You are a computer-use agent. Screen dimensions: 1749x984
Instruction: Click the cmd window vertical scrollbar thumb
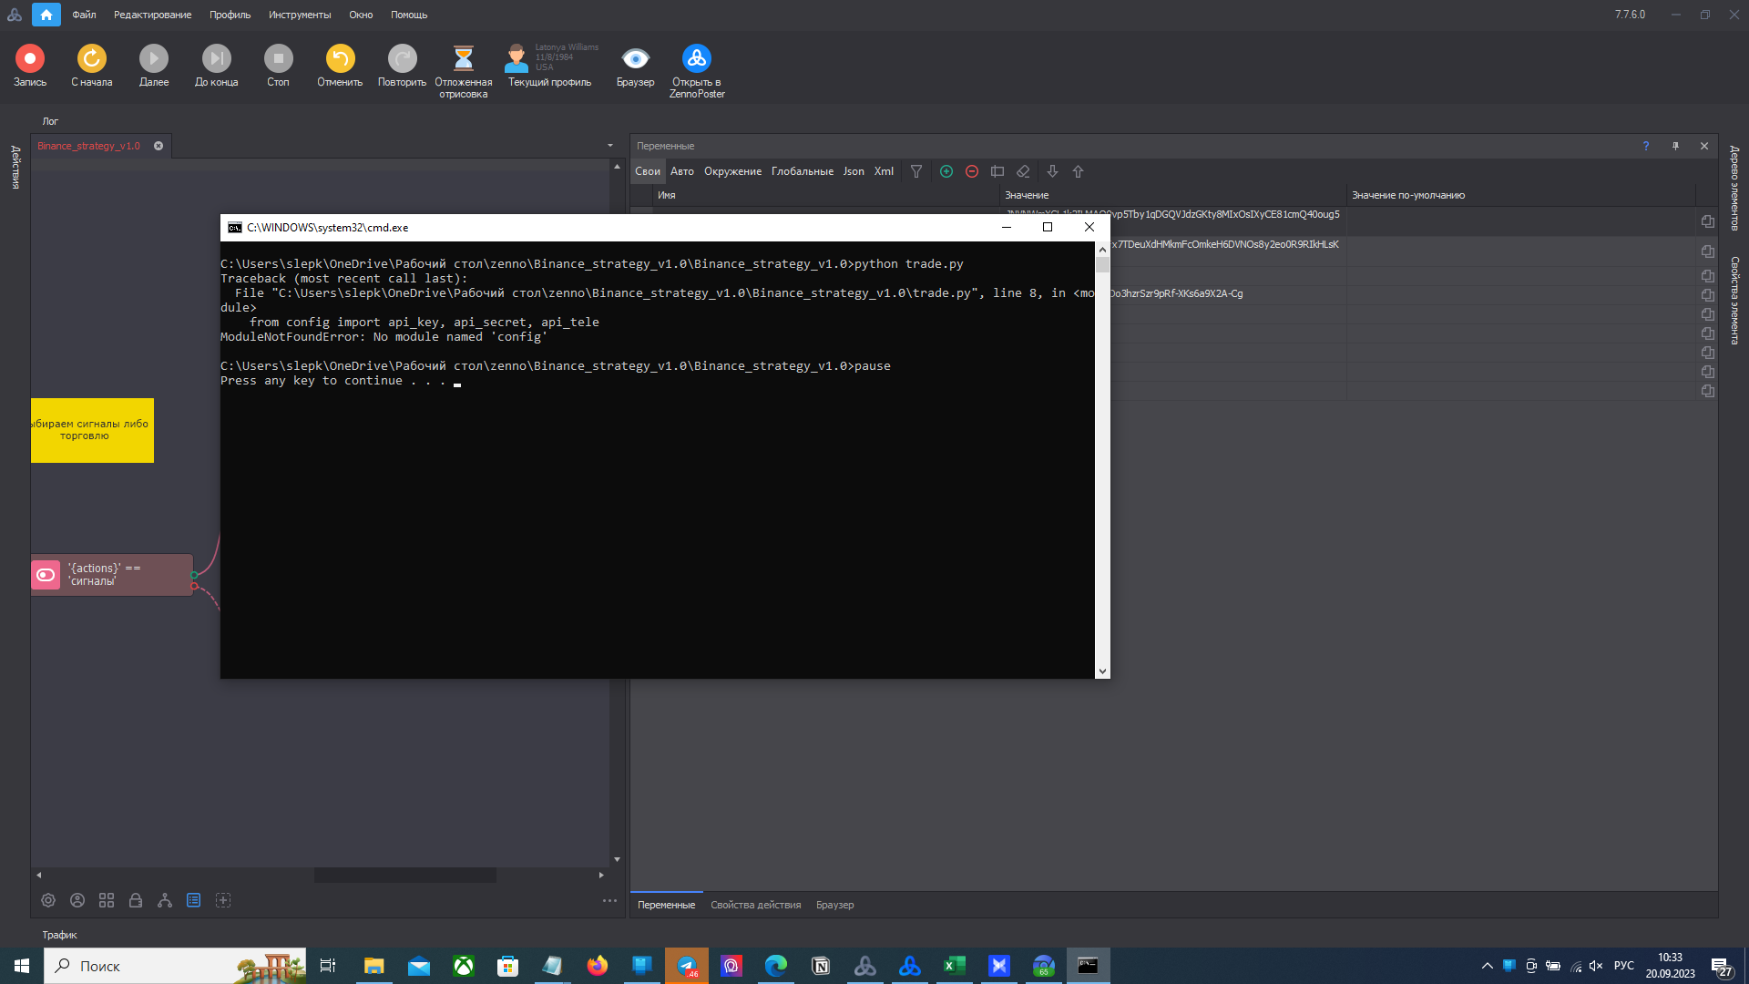coord(1102,264)
